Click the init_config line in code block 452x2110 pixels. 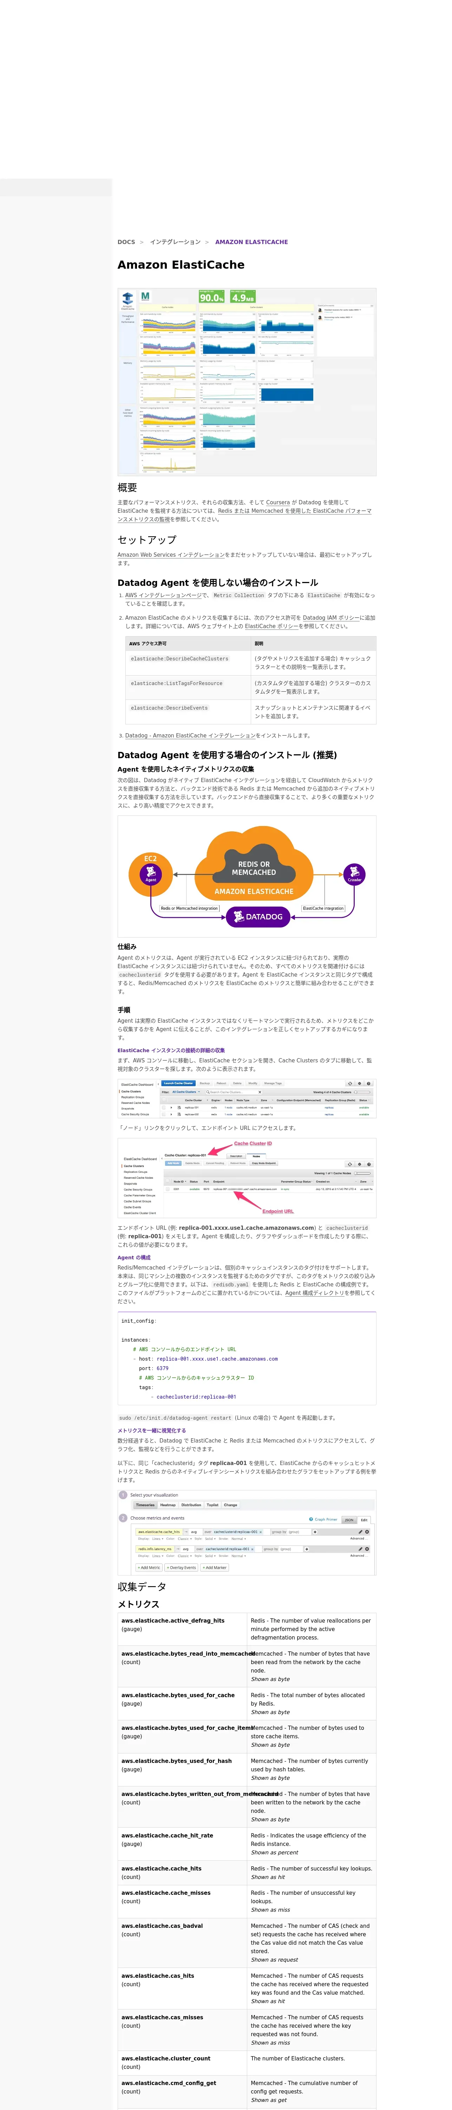tap(139, 1321)
